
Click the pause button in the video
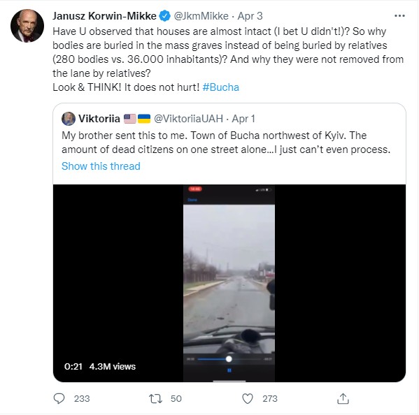229,370
